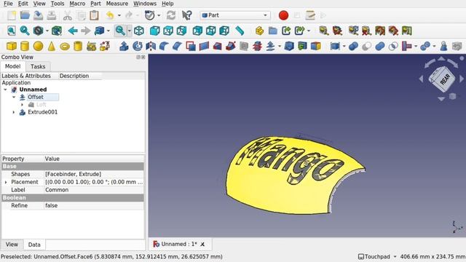The image size is (466, 262).
Task: Create a Part cube primitive
Action: pyautogui.click(x=12, y=46)
